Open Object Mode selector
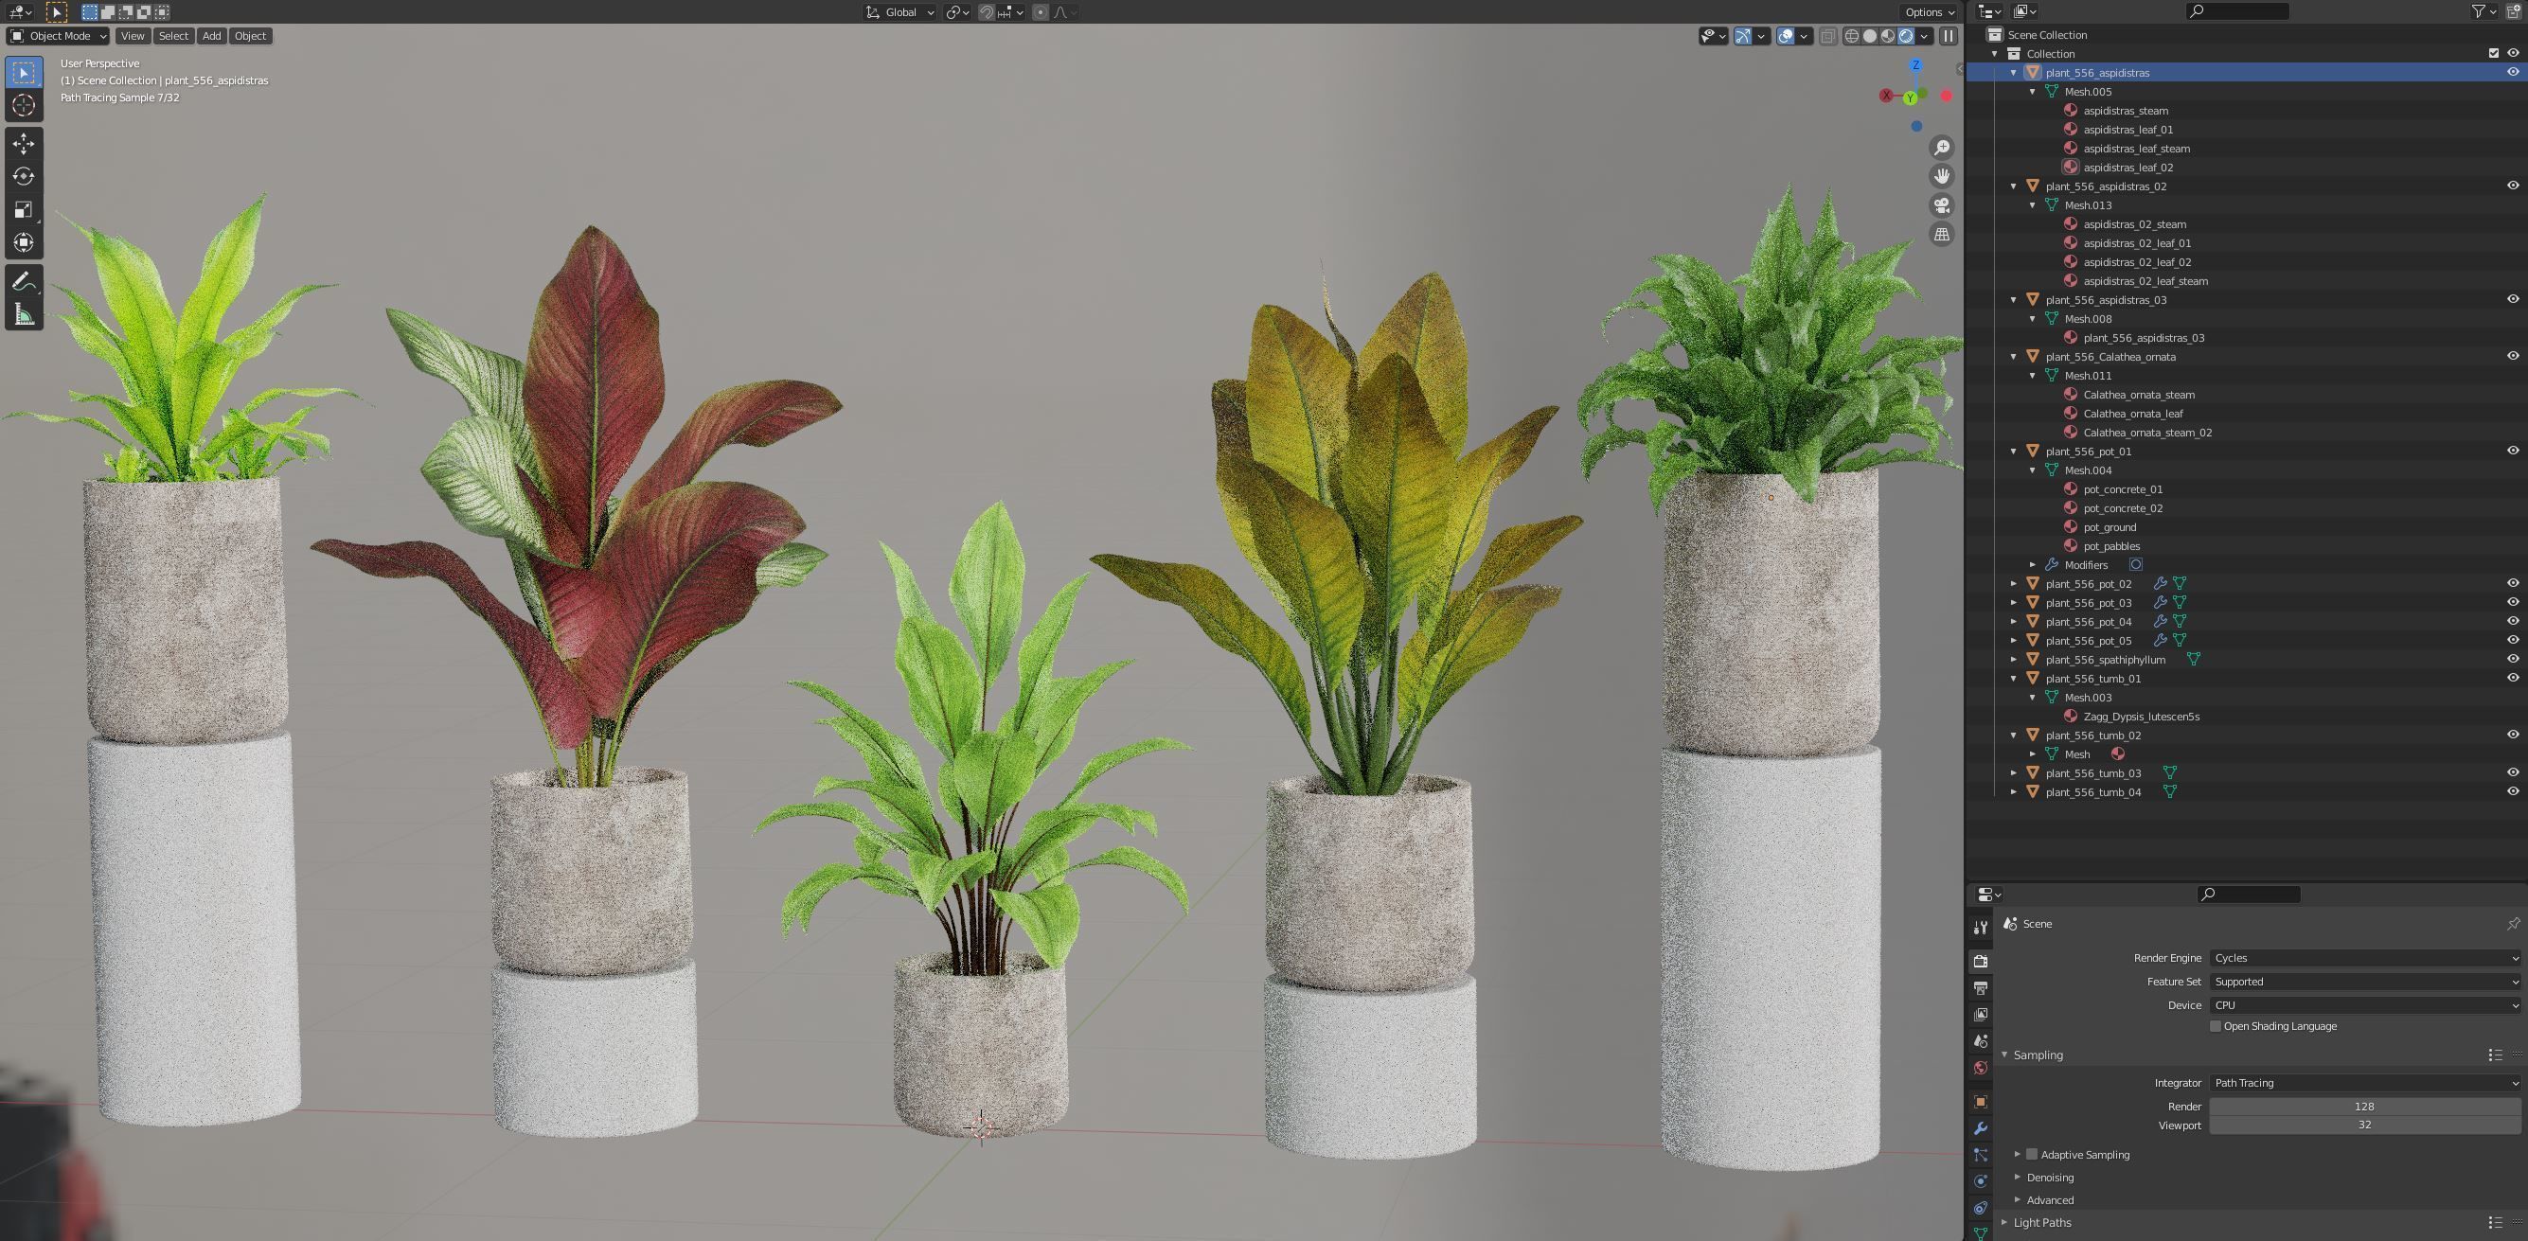2528x1241 pixels. (x=59, y=36)
